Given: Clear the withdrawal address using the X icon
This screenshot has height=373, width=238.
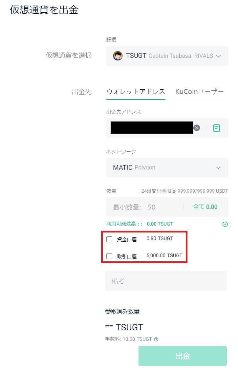Looking at the screenshot, I should coord(197,128).
